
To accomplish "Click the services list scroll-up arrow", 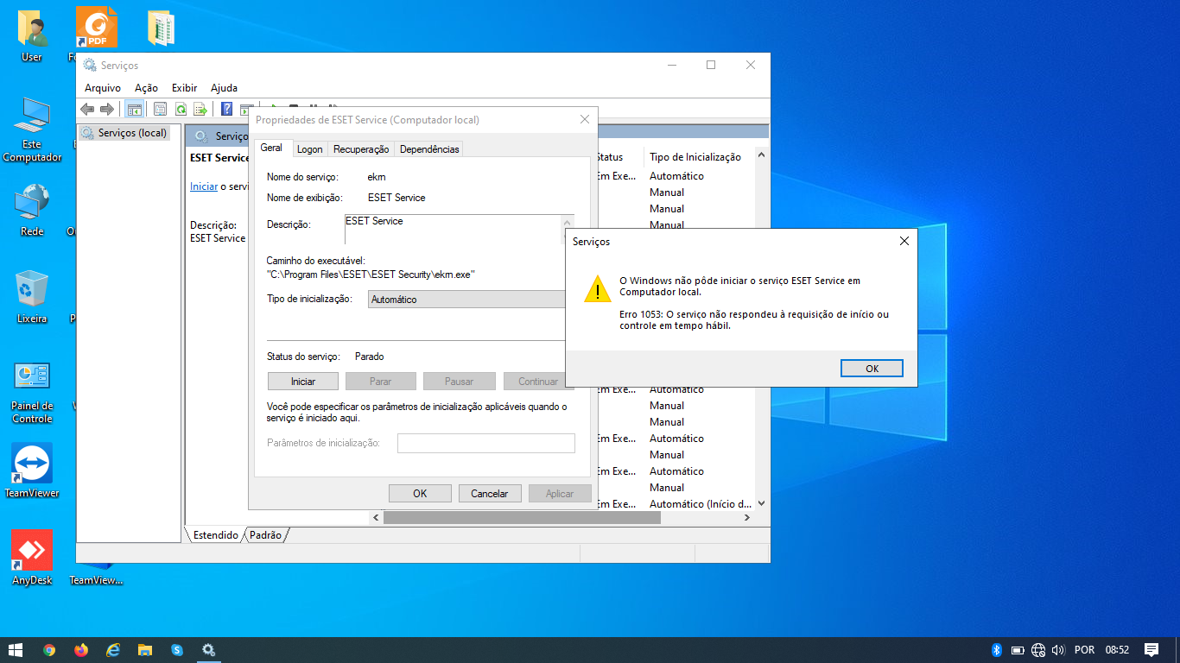I will click(x=761, y=157).
